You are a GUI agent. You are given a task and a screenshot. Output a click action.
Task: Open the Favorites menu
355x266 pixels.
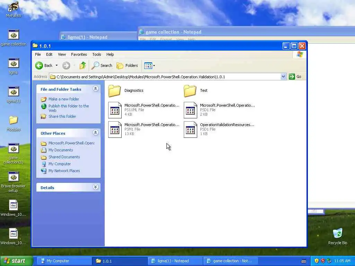(79, 54)
